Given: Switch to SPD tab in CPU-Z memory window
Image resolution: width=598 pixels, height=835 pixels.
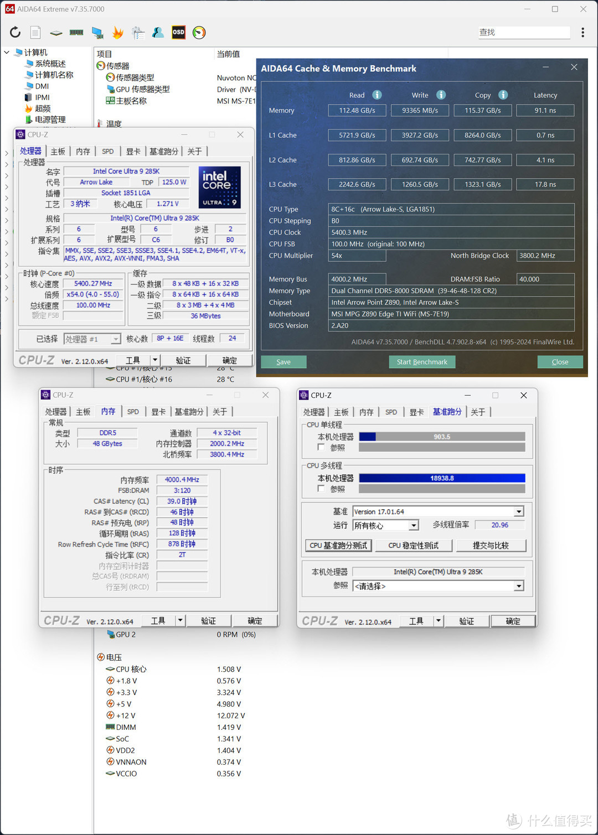Looking at the screenshot, I should [x=133, y=412].
